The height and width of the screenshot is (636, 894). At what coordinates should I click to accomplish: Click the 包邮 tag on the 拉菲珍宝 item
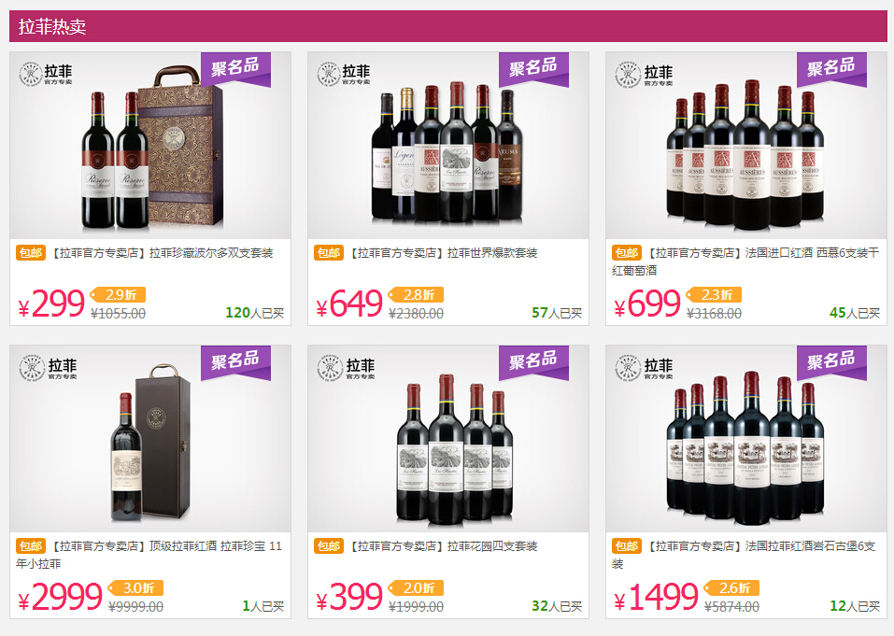tap(30, 545)
